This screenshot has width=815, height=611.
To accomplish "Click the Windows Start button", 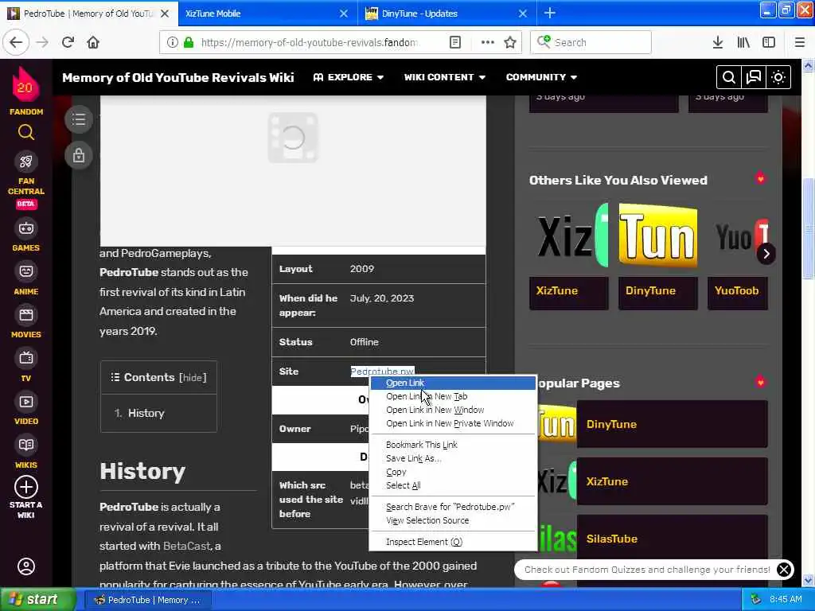I will [37, 600].
